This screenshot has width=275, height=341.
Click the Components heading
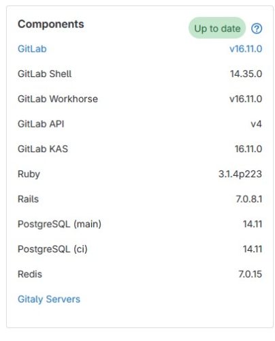point(51,24)
